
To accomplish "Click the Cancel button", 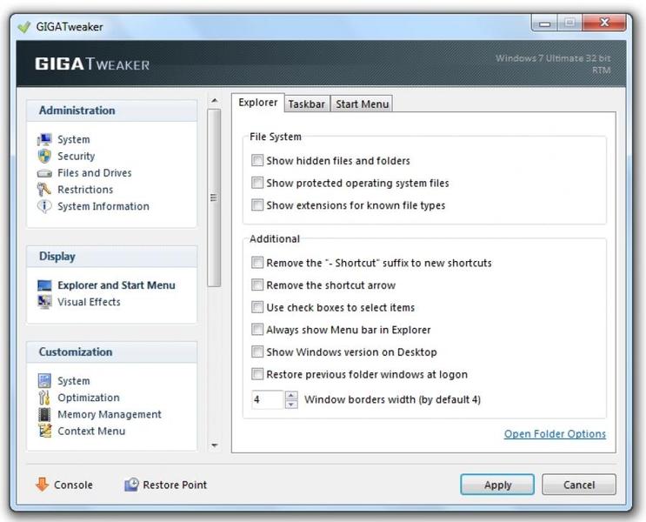I will click(x=579, y=485).
